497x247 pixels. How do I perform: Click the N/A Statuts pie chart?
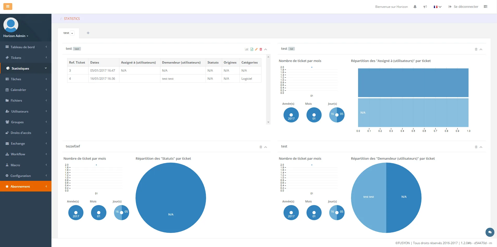tap(171, 198)
